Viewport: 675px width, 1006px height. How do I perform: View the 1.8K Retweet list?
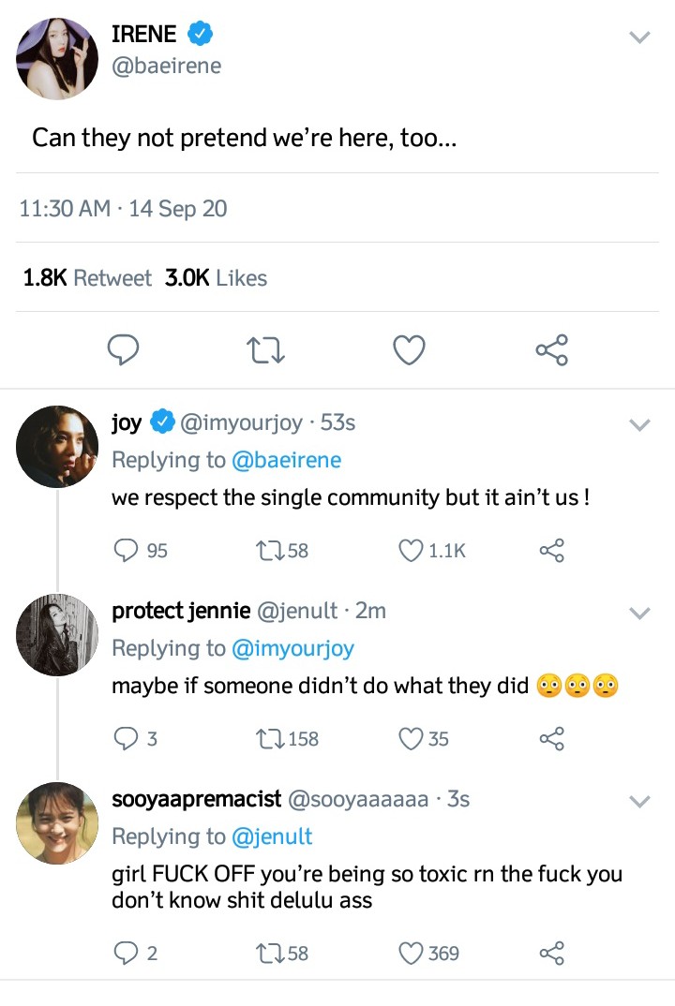click(87, 278)
